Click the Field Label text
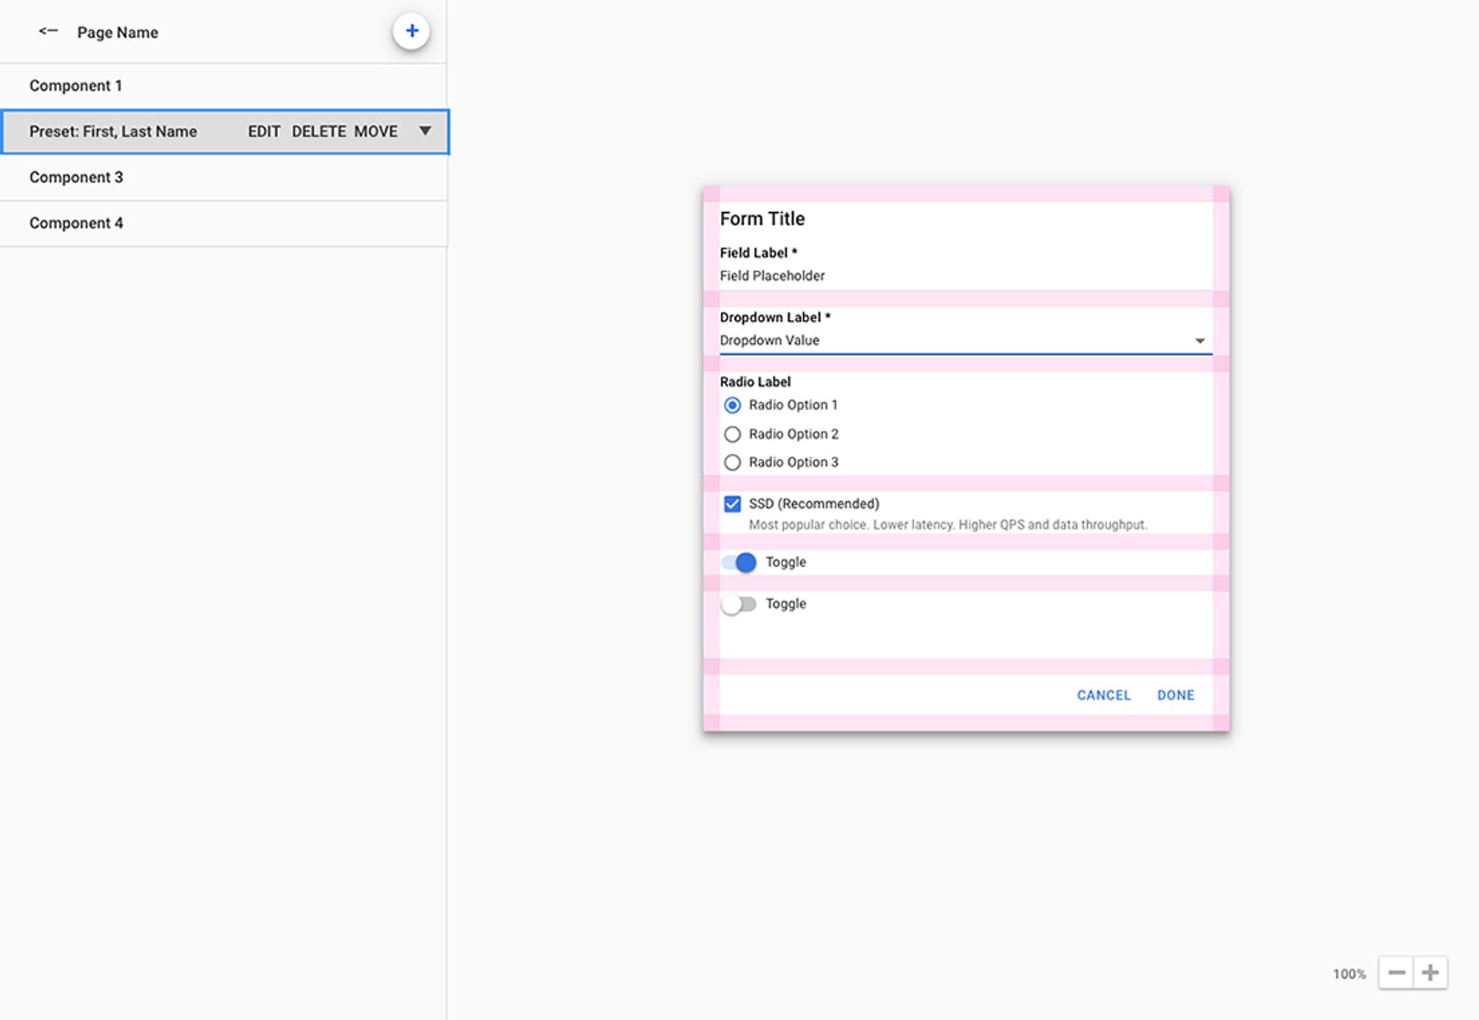Screen dimensions: 1479x1020 pos(758,253)
